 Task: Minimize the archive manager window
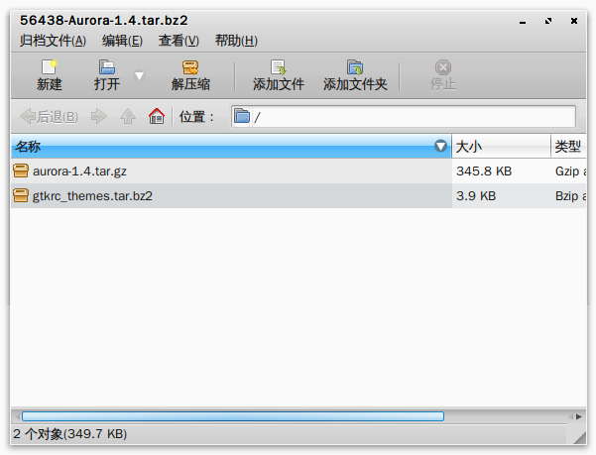[523, 21]
